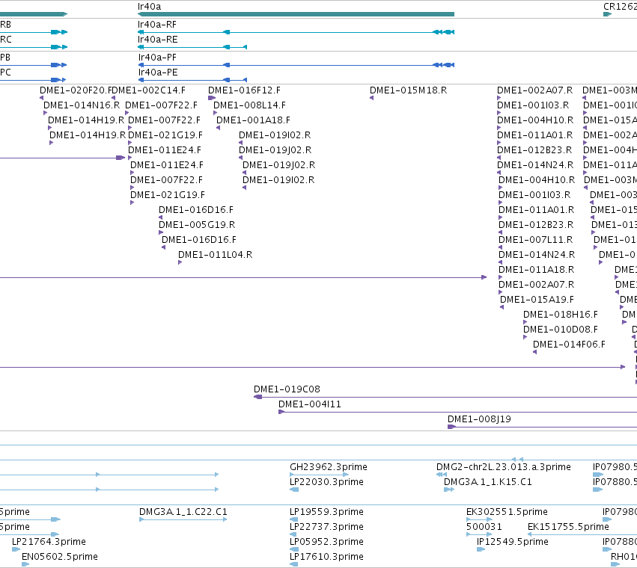
Task: Open BAC clone DME1-019C08 label
Action: 287,389
